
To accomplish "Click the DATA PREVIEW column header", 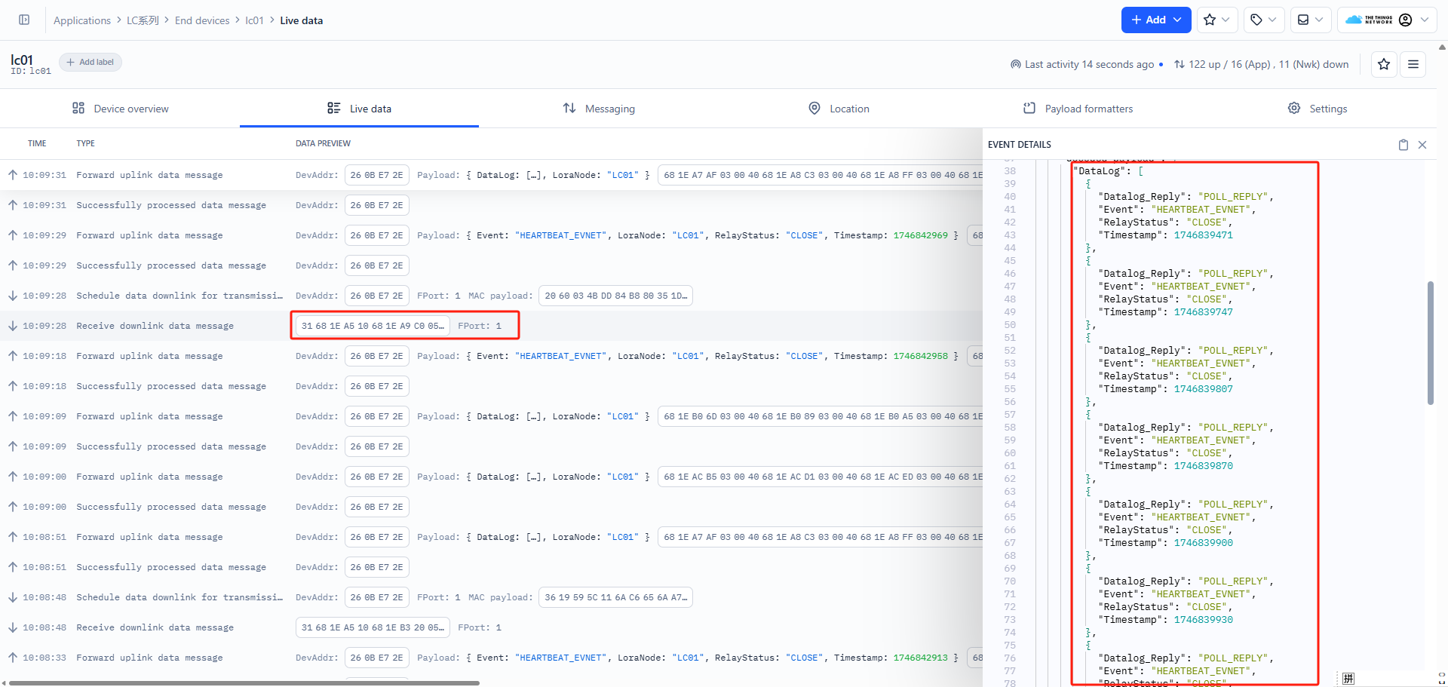I will pyautogui.click(x=323, y=143).
